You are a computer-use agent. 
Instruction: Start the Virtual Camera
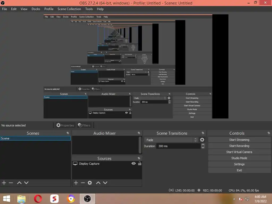239,152
